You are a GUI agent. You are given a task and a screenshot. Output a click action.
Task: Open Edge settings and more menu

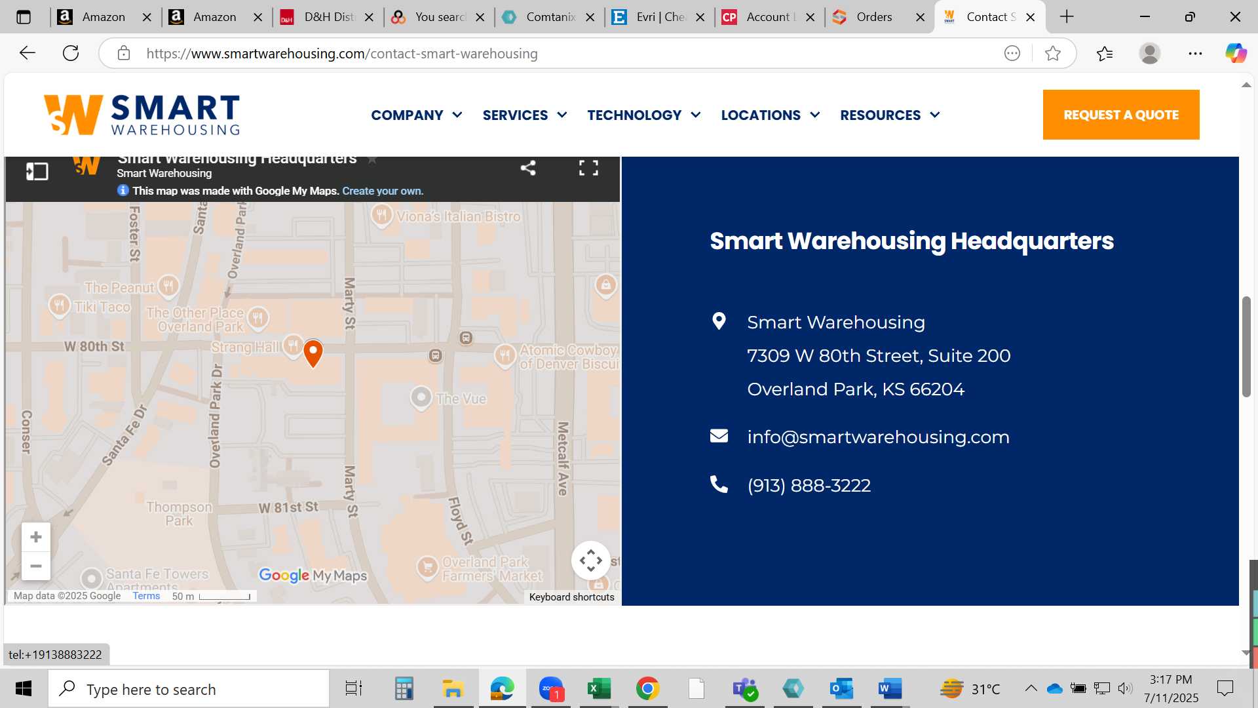pyautogui.click(x=1195, y=53)
